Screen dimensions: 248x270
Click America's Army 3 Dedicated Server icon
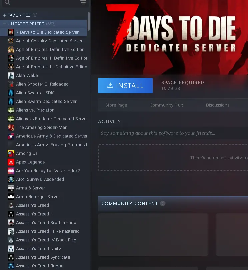(11, 136)
